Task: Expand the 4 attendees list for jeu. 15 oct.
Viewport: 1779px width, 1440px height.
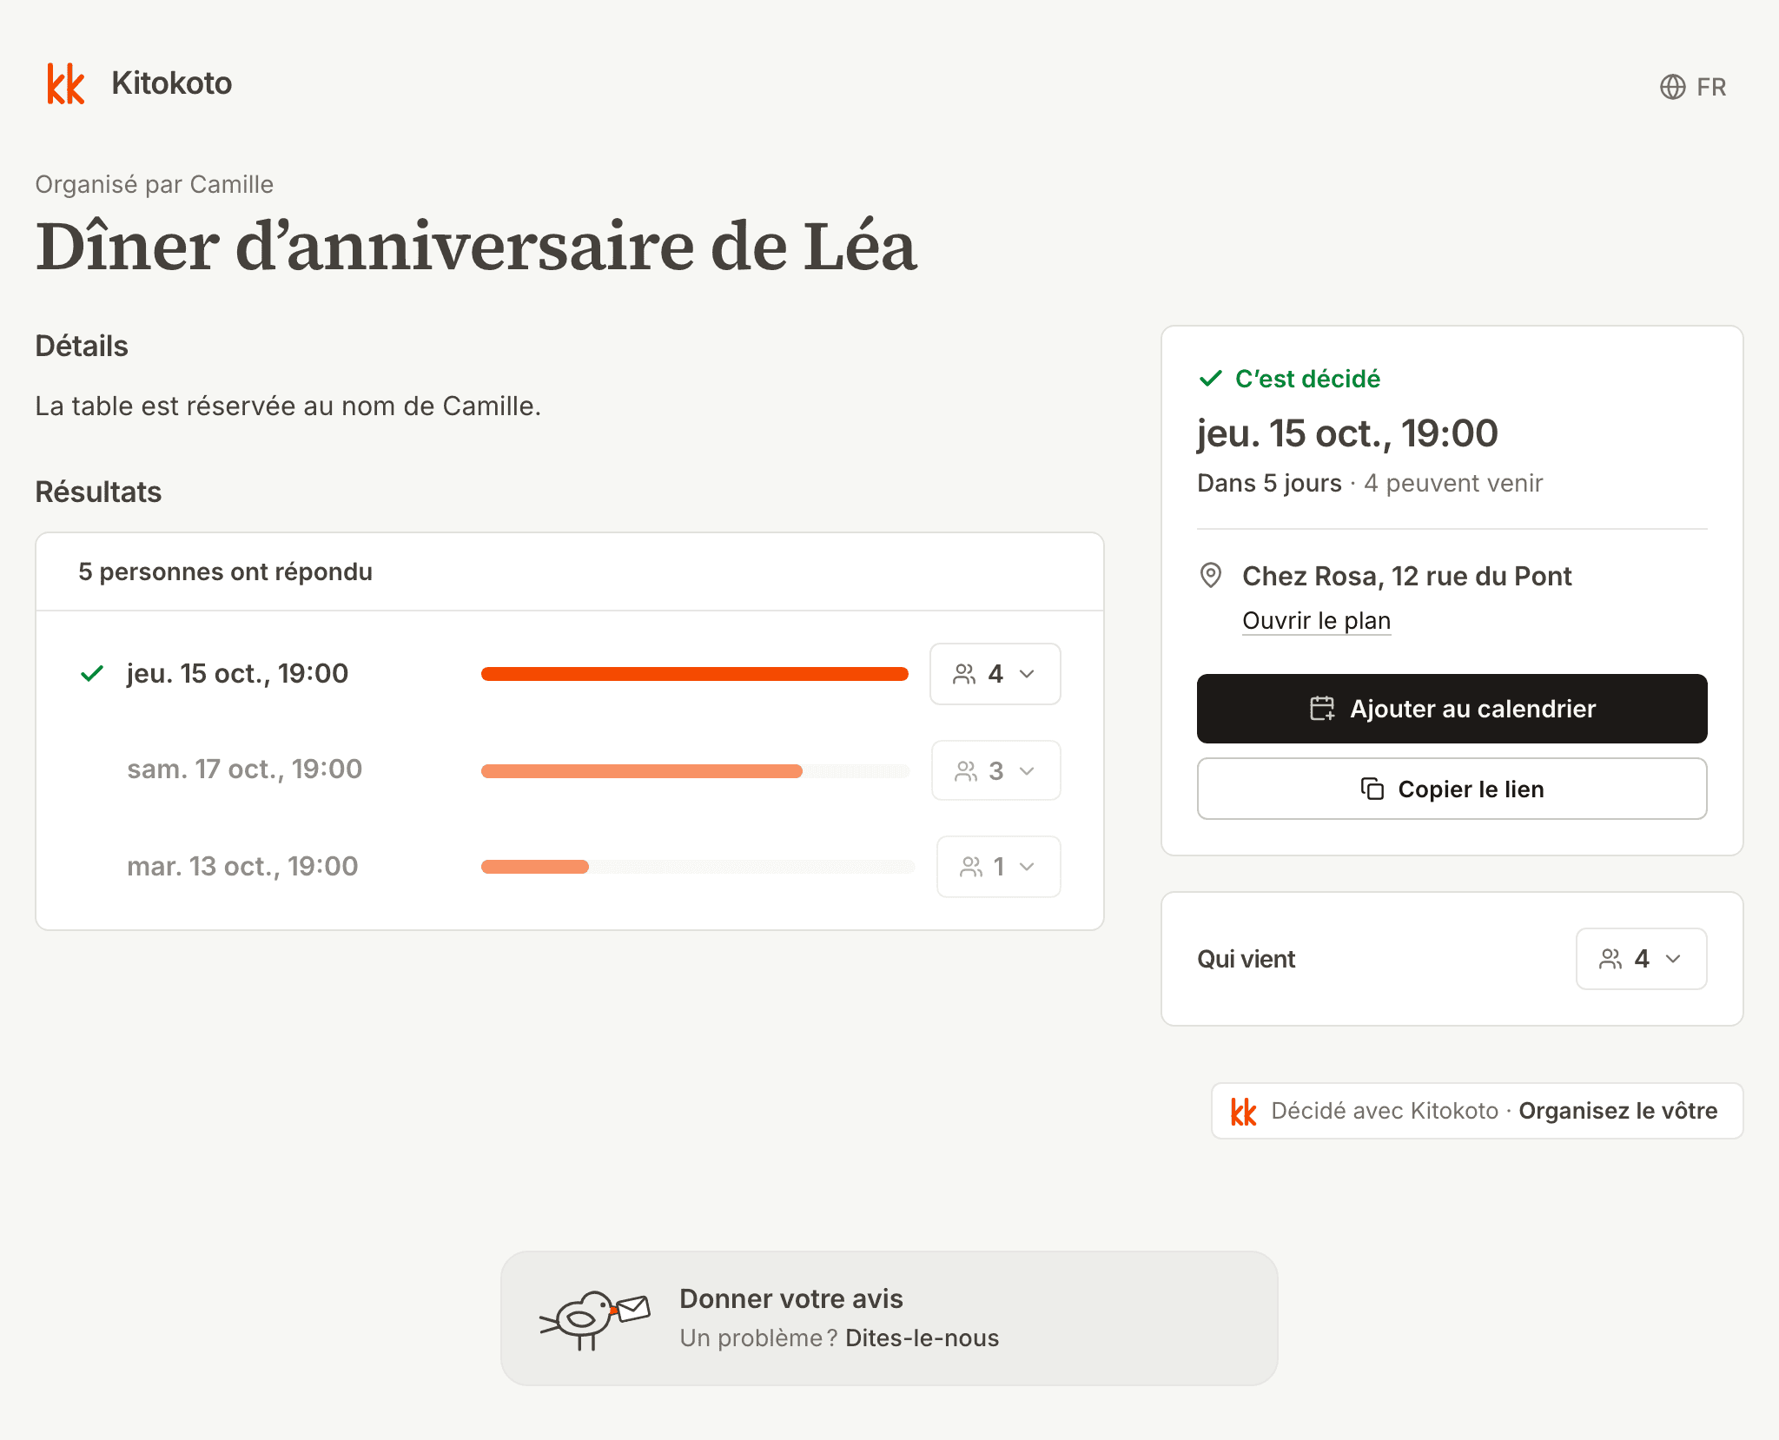Action: 995,674
